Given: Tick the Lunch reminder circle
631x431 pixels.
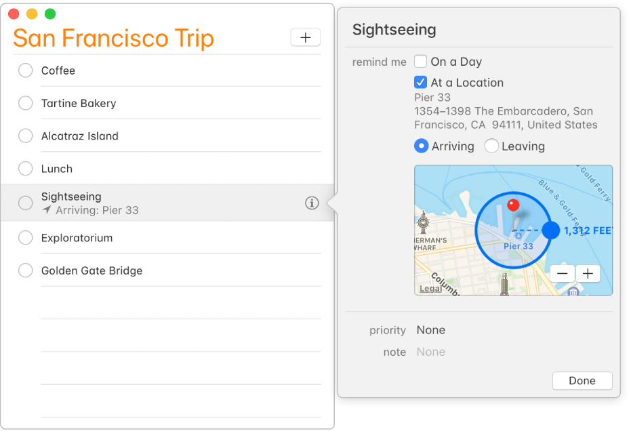Looking at the screenshot, I should [26, 169].
